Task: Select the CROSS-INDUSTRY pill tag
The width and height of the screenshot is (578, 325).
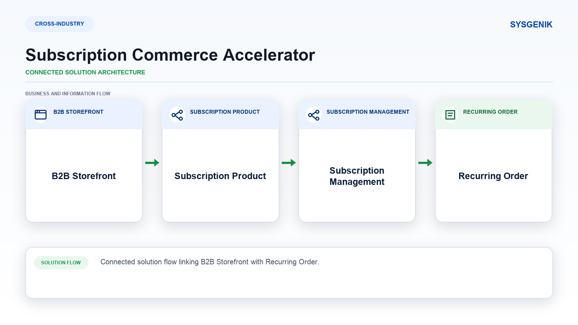Action: coord(60,24)
